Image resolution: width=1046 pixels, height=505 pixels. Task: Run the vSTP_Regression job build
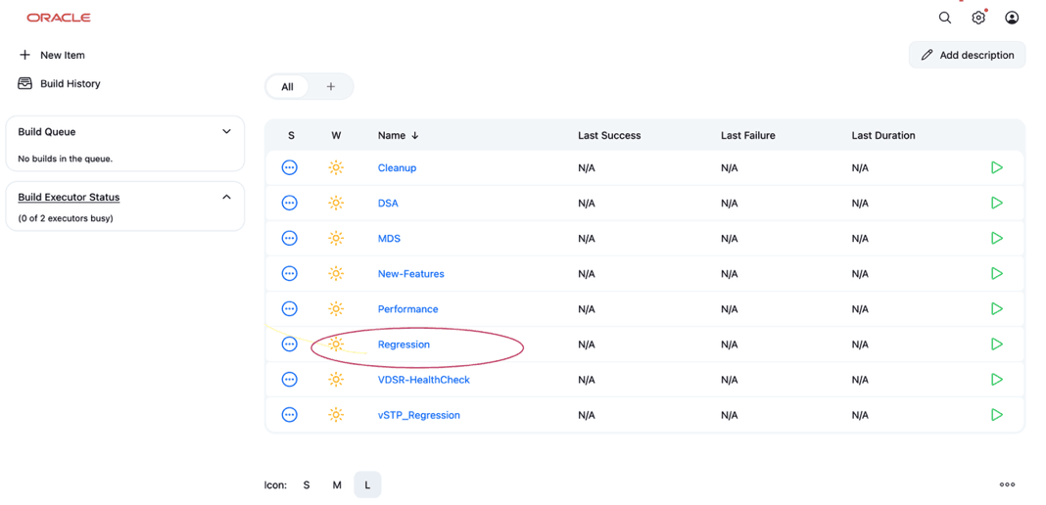[x=997, y=414]
